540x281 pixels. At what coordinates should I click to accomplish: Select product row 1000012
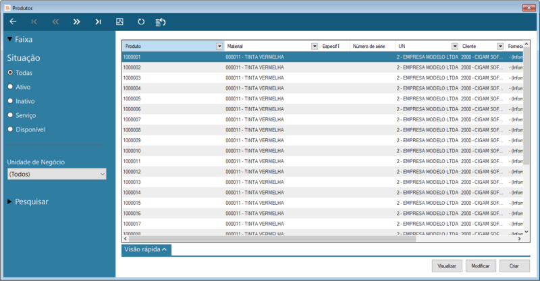tap(323, 172)
